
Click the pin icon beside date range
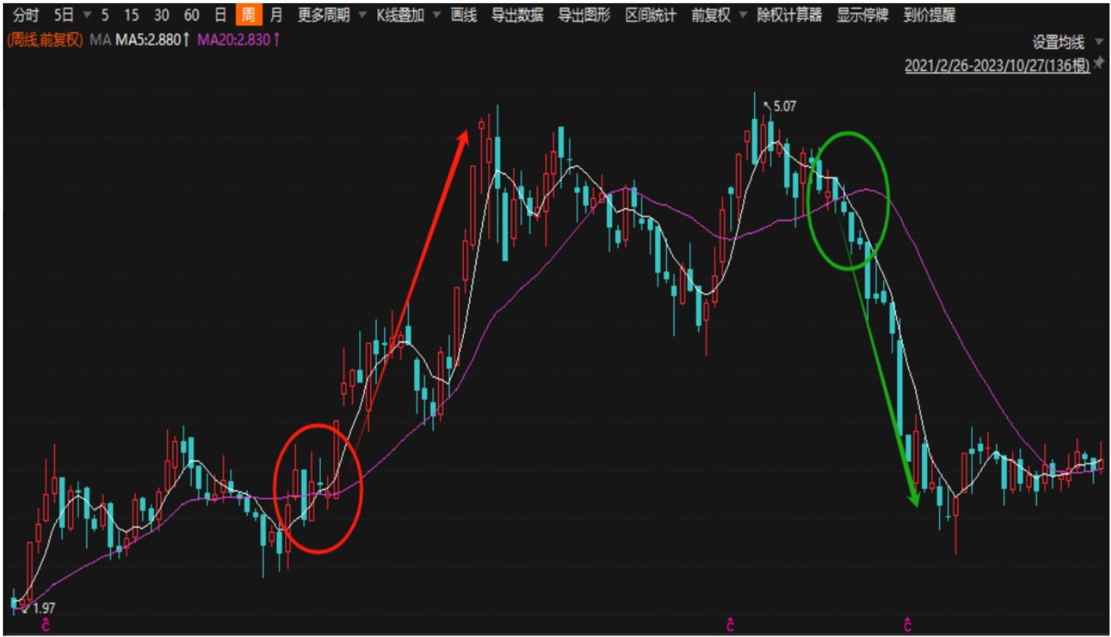pyautogui.click(x=1099, y=64)
